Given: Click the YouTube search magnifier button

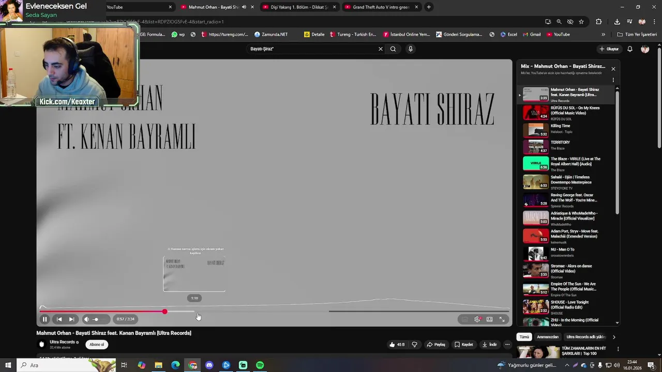Looking at the screenshot, I should pos(393,49).
